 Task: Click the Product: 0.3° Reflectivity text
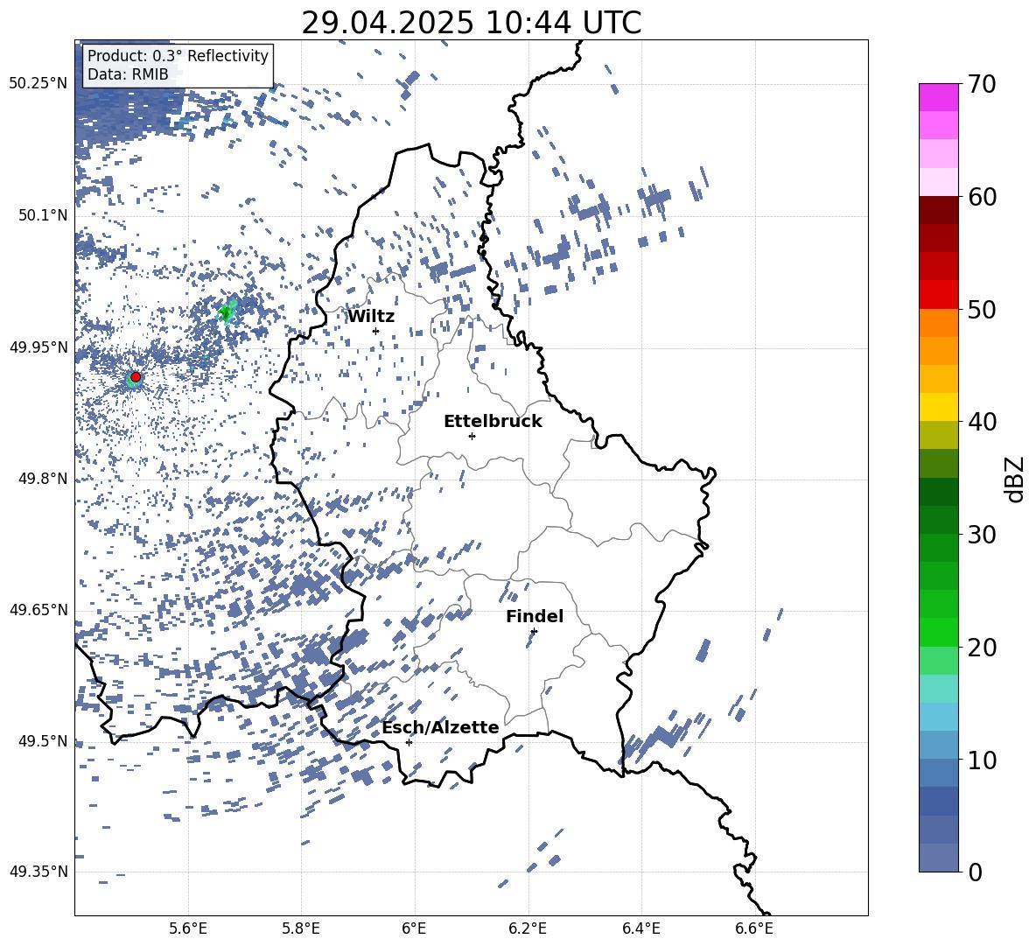(x=178, y=56)
